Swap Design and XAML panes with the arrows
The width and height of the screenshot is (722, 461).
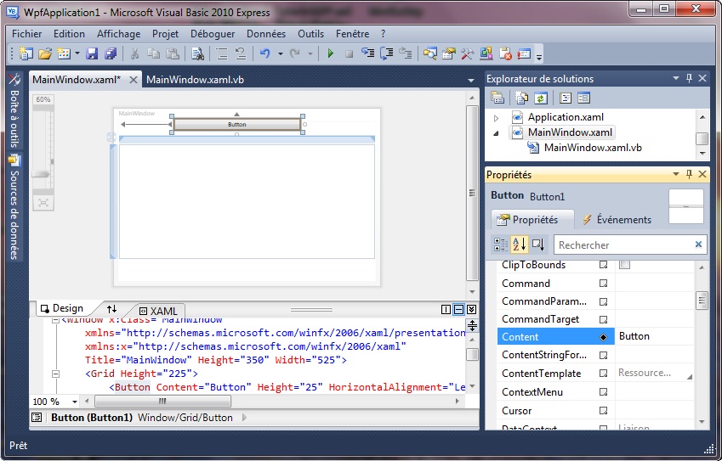tap(111, 309)
